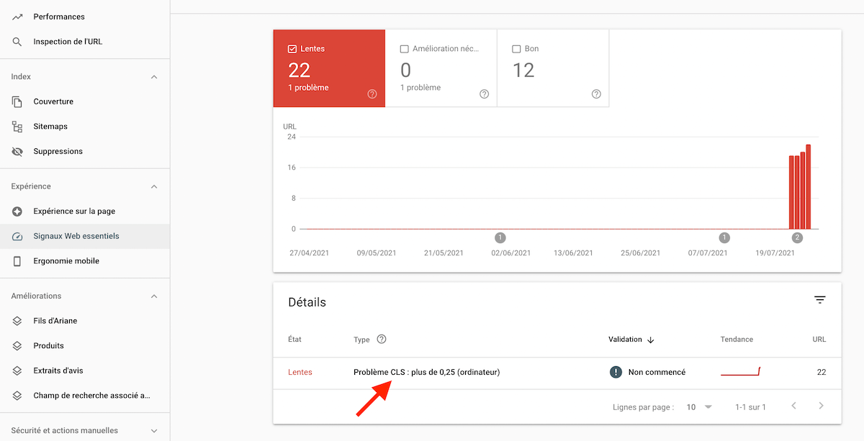This screenshot has width=864, height=441.
Task: Open the Performances report icon
Action: 16,16
